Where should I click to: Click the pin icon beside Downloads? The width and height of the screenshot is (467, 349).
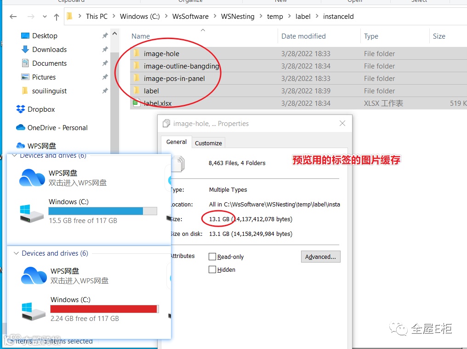tap(105, 50)
